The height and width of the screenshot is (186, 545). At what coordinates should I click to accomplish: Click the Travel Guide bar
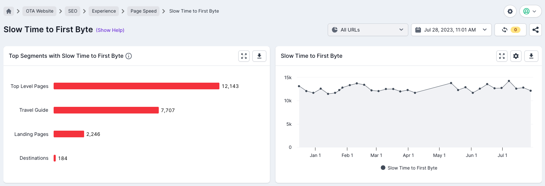pyautogui.click(x=106, y=110)
